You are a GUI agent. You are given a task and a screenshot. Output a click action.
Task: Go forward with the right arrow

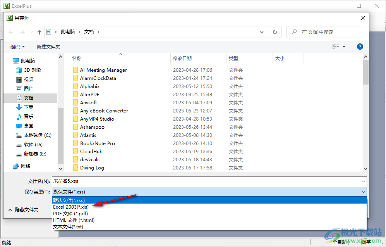[22, 32]
